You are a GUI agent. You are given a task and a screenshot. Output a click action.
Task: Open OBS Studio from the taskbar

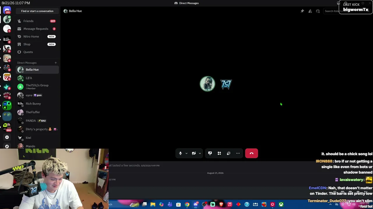tap(204, 205)
